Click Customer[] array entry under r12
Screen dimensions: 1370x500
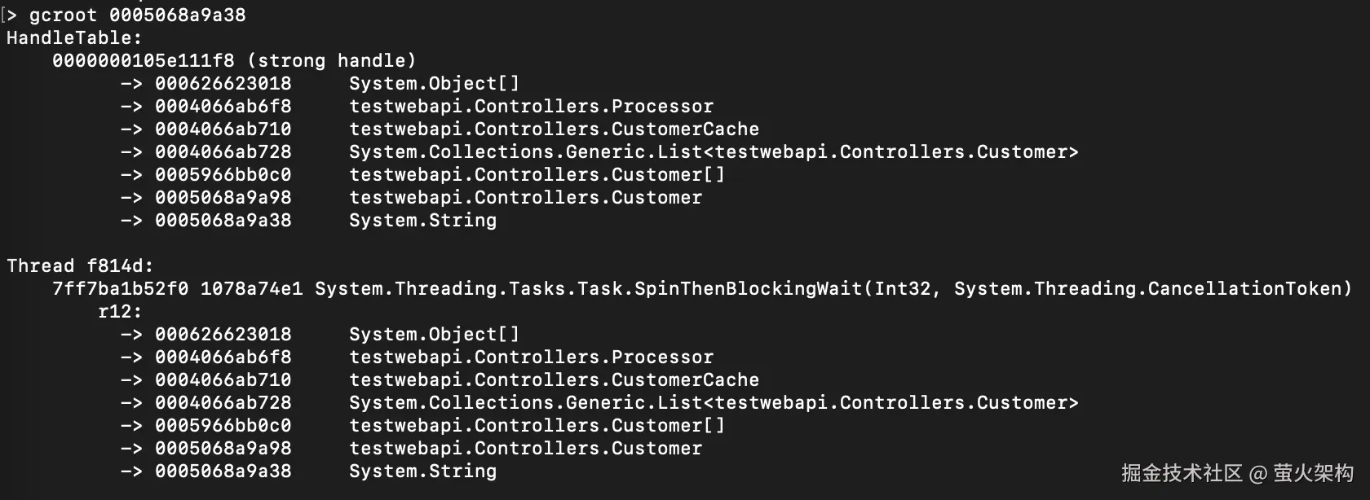click(537, 425)
